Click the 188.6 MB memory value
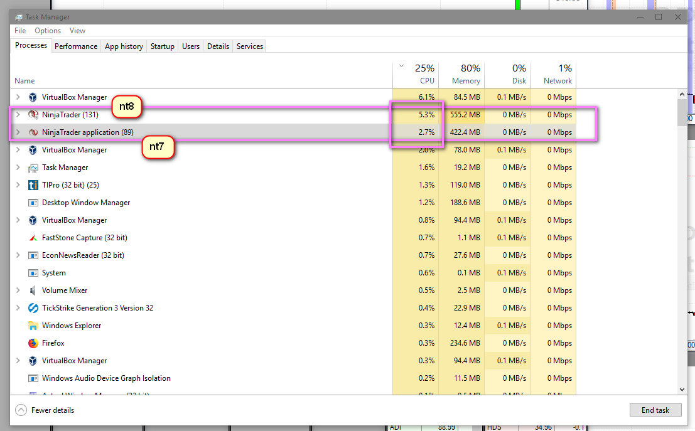The width and height of the screenshot is (695, 431). pos(465,203)
